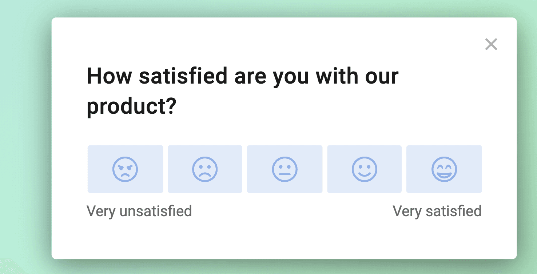
Task: Select the angry face rating
Action: 125,169
